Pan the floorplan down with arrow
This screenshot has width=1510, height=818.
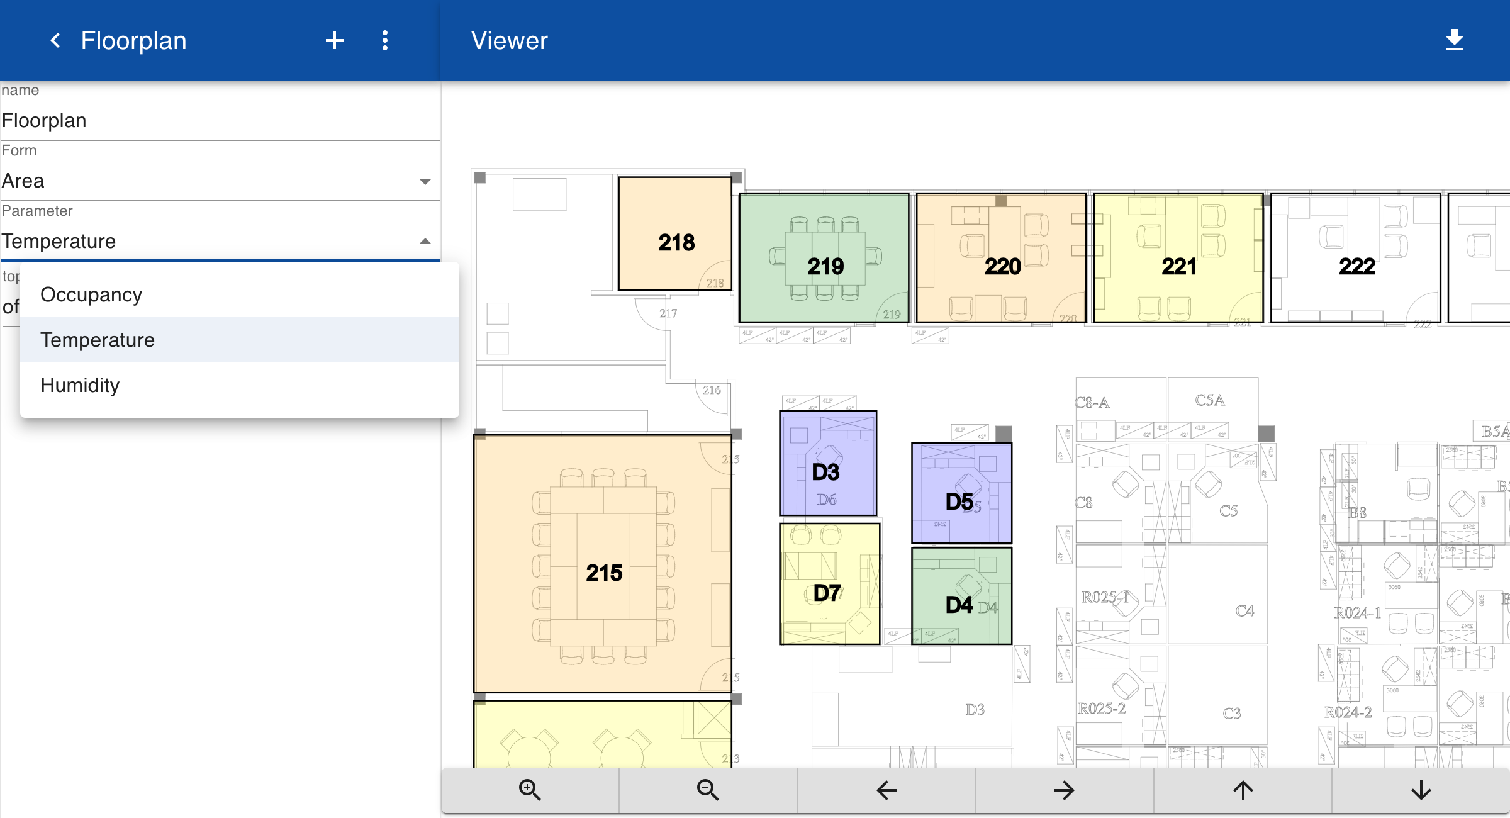1421,790
